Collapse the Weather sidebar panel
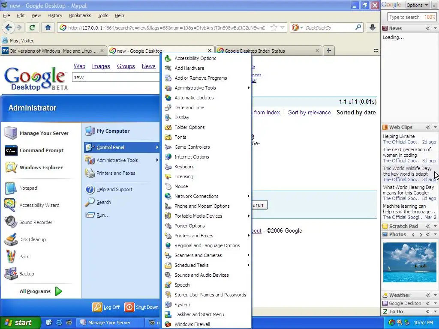 [428, 295]
